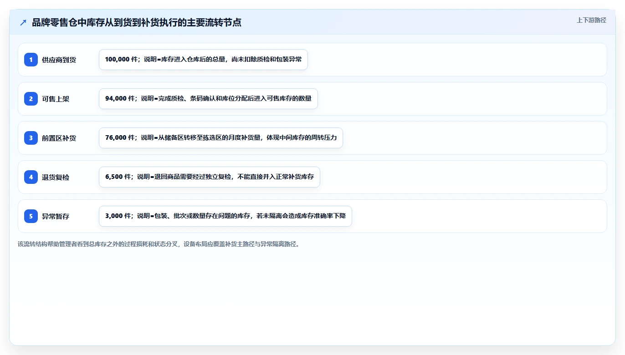
Task: Click the 异常暂存 step label
Action: pos(56,216)
